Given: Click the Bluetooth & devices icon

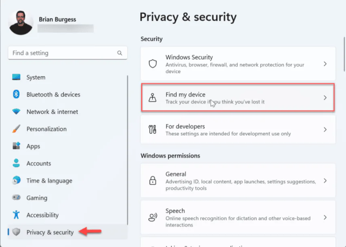Looking at the screenshot, I should pyautogui.click(x=16, y=94).
